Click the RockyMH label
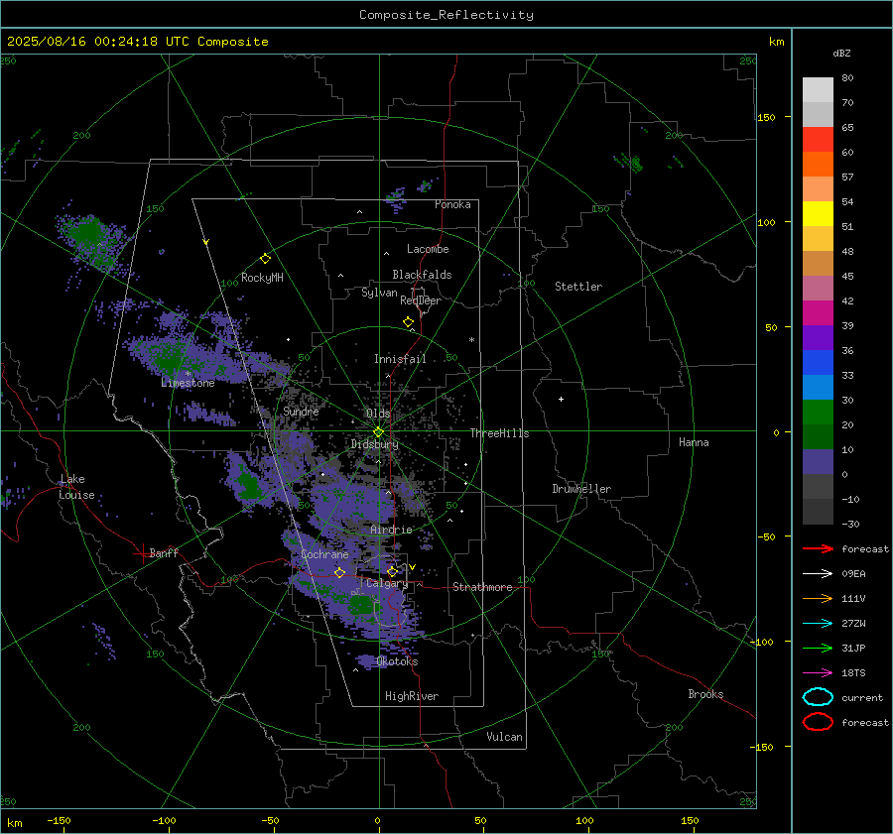The width and height of the screenshot is (893, 834). [262, 278]
